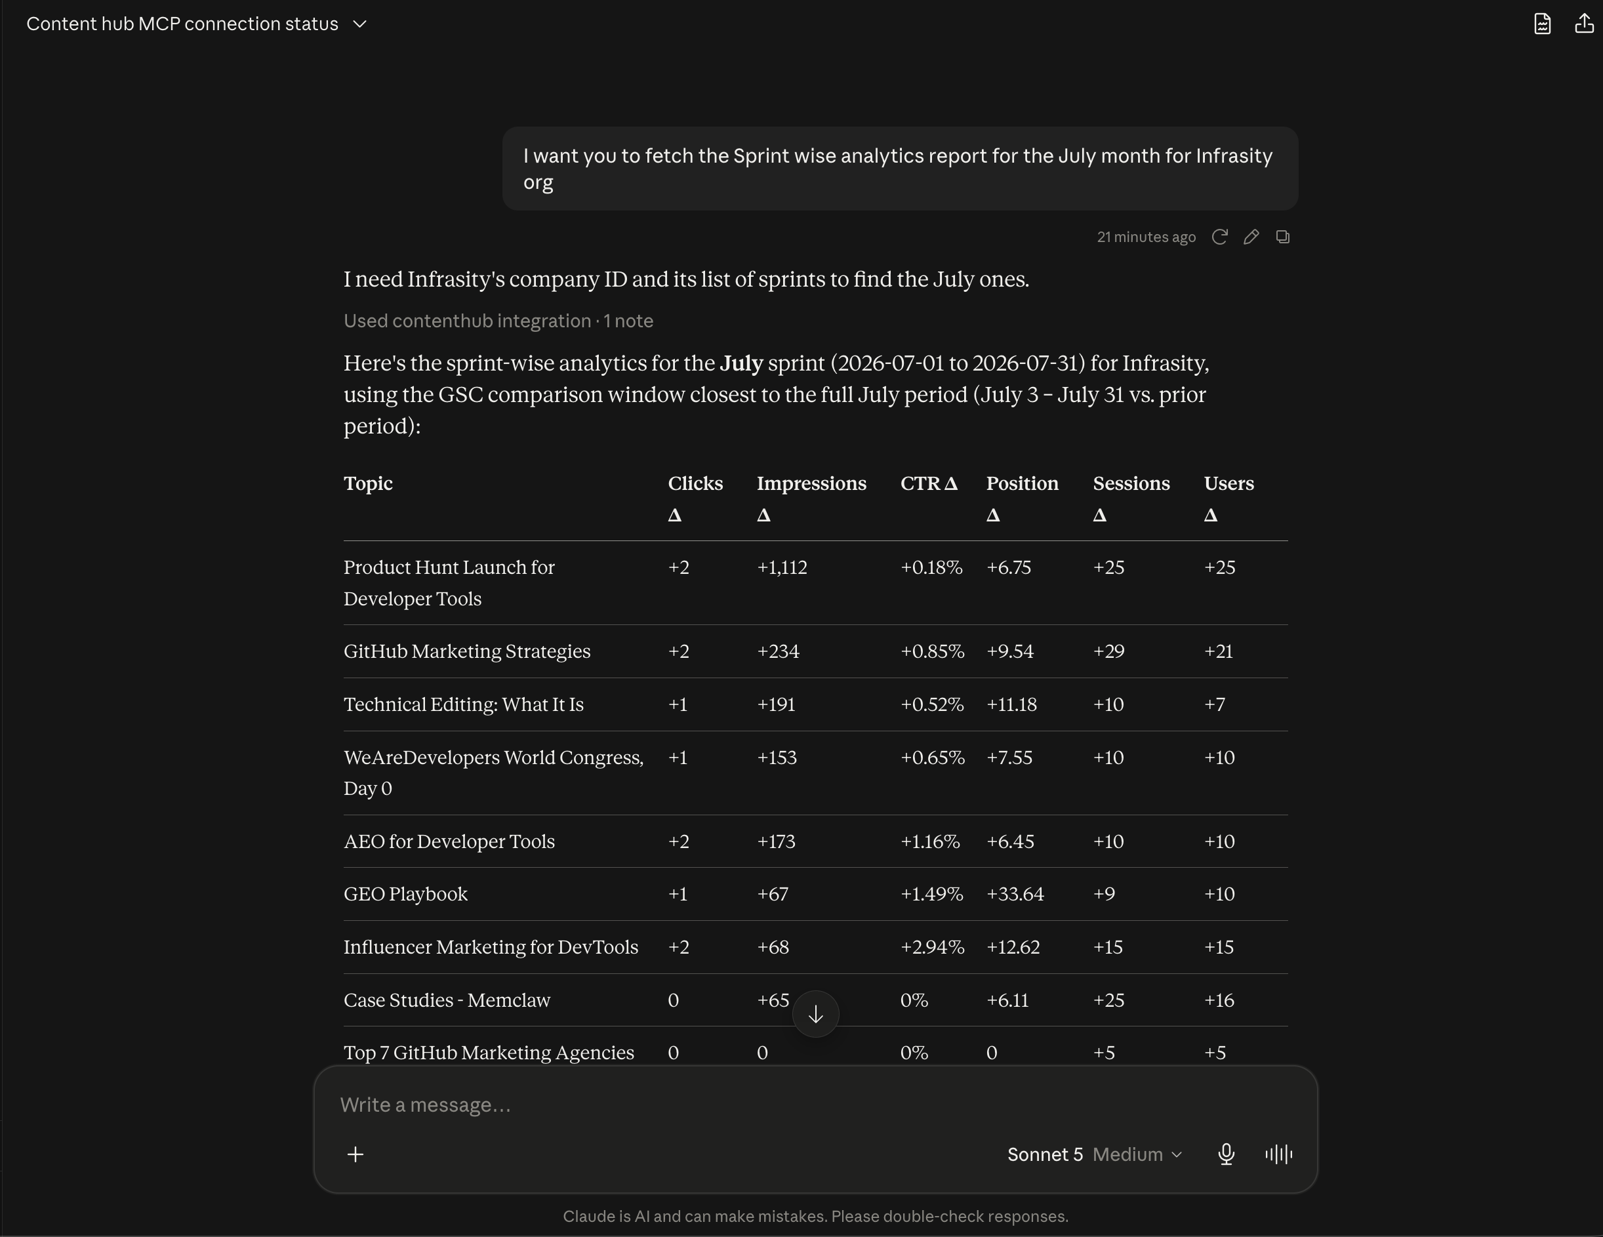Click the user message bubble about Infrasity org

tap(900, 169)
